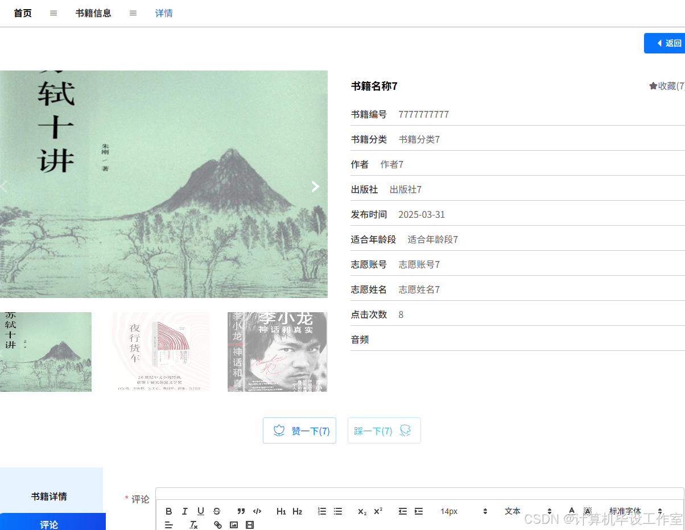Viewport: 685px width, 530px height.
Task: Apply superscript formatting
Action: tap(378, 511)
